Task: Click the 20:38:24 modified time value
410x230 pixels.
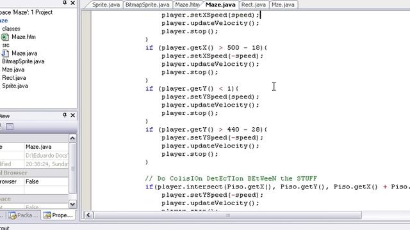Action: (47, 164)
